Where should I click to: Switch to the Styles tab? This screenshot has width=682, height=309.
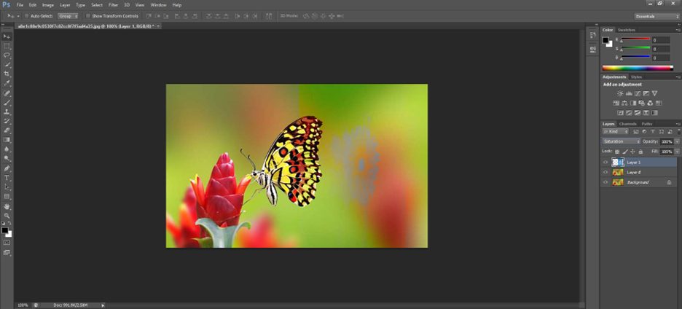tap(636, 77)
